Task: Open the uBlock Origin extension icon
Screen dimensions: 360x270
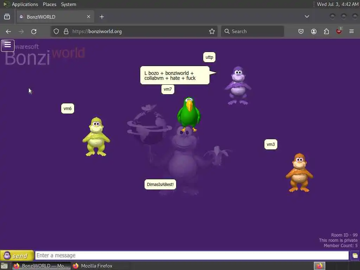Action: point(339,31)
